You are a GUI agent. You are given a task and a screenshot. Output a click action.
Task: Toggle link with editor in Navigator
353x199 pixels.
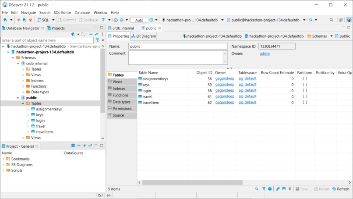click(x=97, y=34)
